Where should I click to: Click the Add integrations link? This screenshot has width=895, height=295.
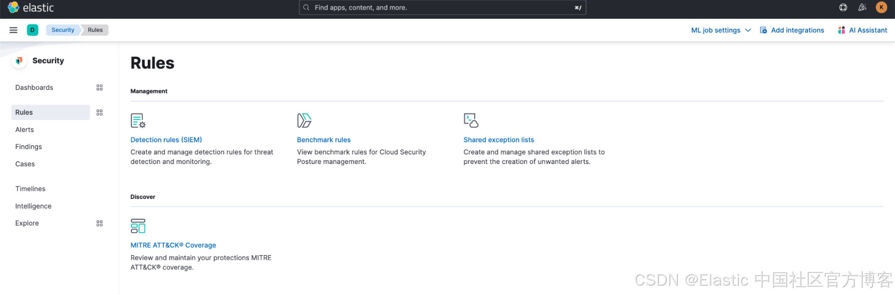(x=797, y=30)
